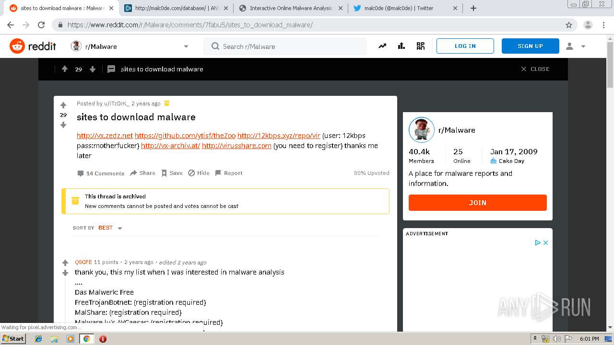Click the SIGN UP button
The width and height of the screenshot is (614, 345).
tap(531, 46)
